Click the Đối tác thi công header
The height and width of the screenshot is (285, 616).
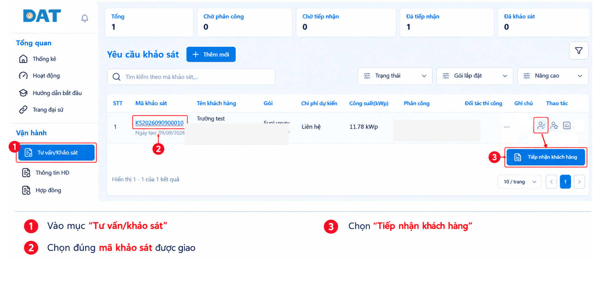click(x=483, y=103)
